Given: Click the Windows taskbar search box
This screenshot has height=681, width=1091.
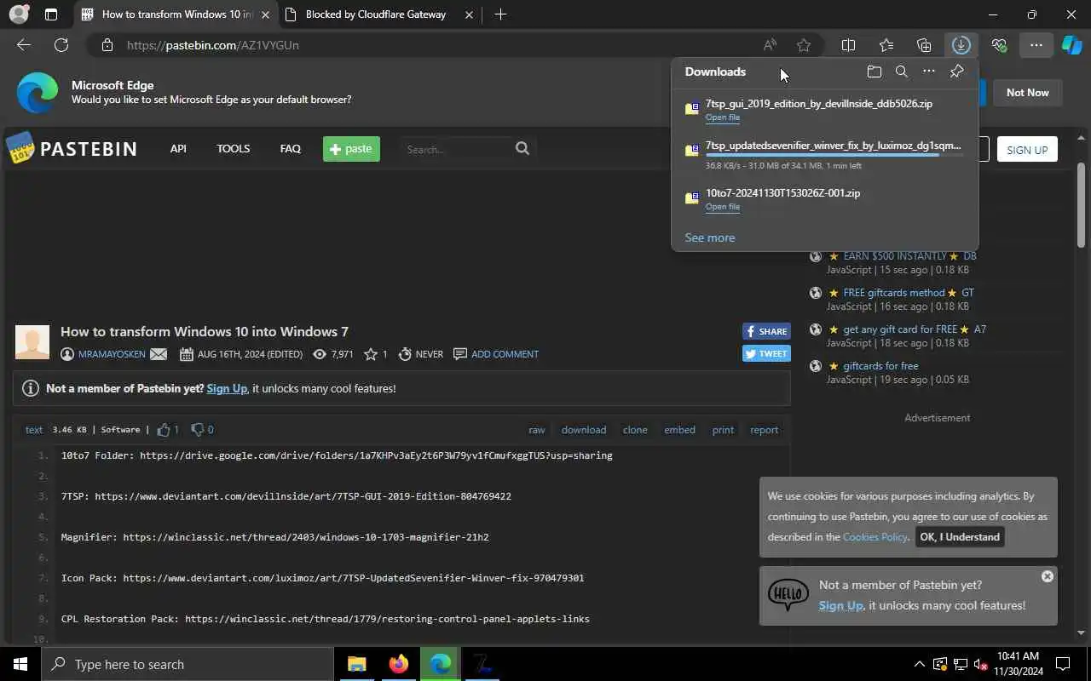Looking at the screenshot, I should 187,664.
